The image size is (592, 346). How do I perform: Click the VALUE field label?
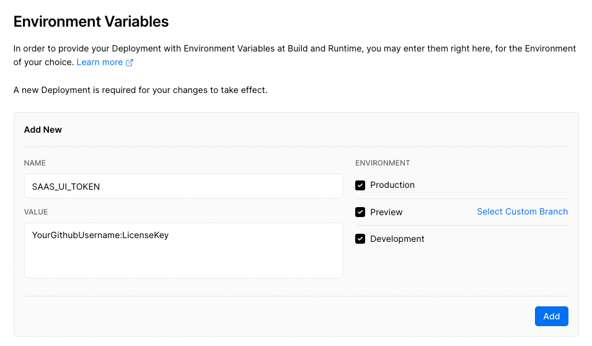(x=36, y=212)
